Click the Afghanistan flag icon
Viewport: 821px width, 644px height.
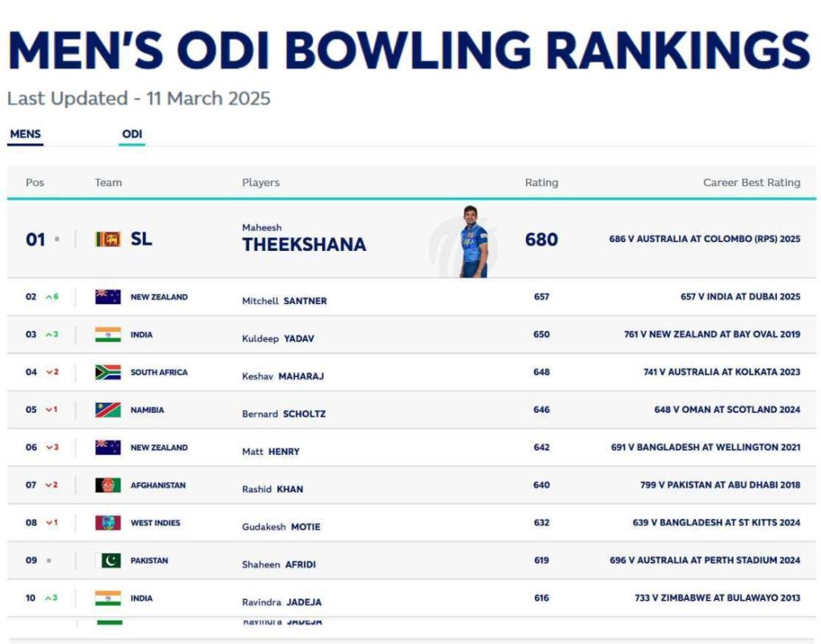107,485
